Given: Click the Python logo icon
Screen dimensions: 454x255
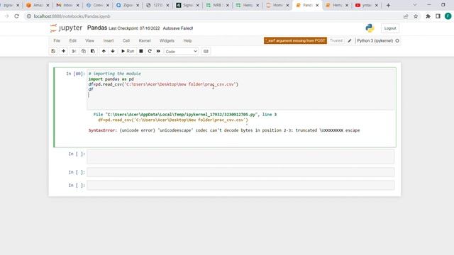Looking at the screenshot, I should coord(370,28).
